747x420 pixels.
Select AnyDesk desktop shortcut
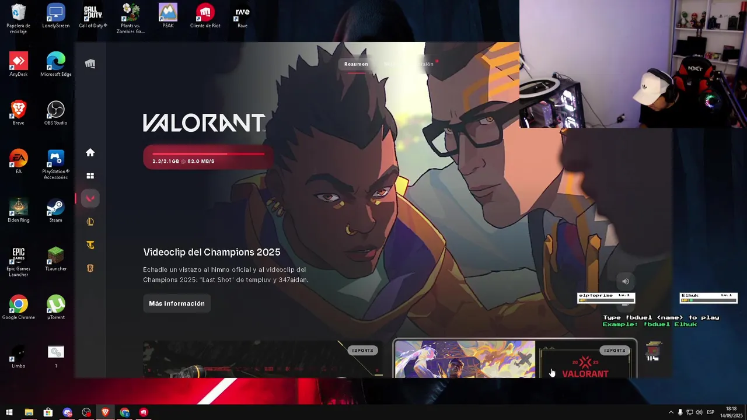[18, 65]
